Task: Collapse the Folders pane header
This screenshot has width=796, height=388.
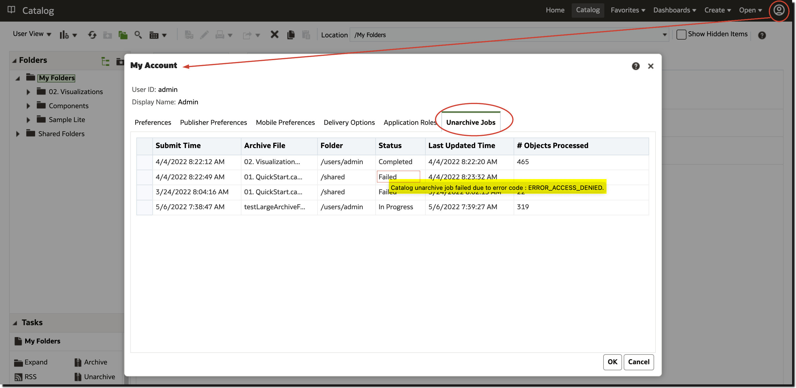Action: tap(15, 61)
